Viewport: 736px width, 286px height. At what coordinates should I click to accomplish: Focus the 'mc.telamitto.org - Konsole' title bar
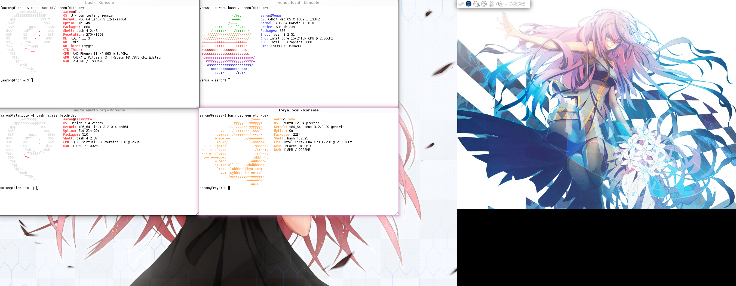99,110
